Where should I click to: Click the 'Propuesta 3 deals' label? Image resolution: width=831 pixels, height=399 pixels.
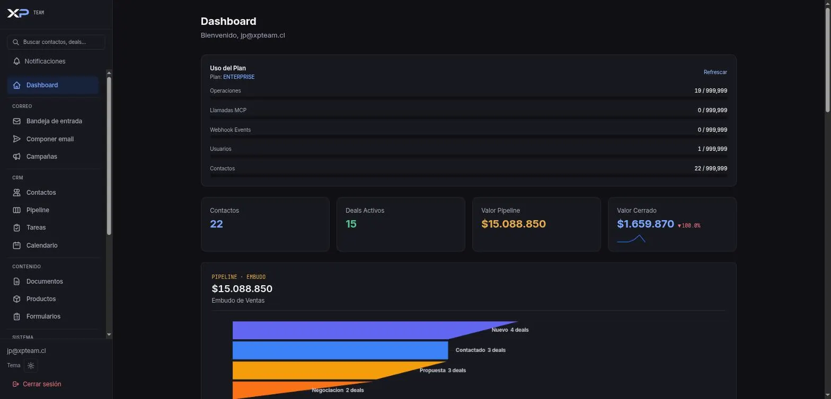443,370
